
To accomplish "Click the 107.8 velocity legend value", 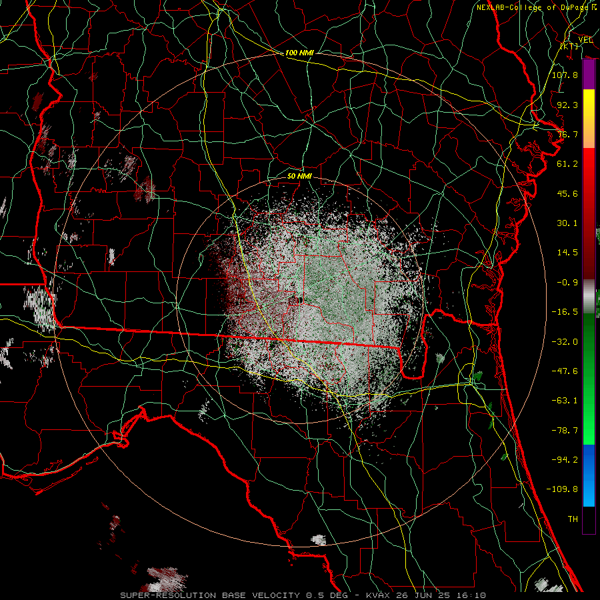I will [565, 75].
